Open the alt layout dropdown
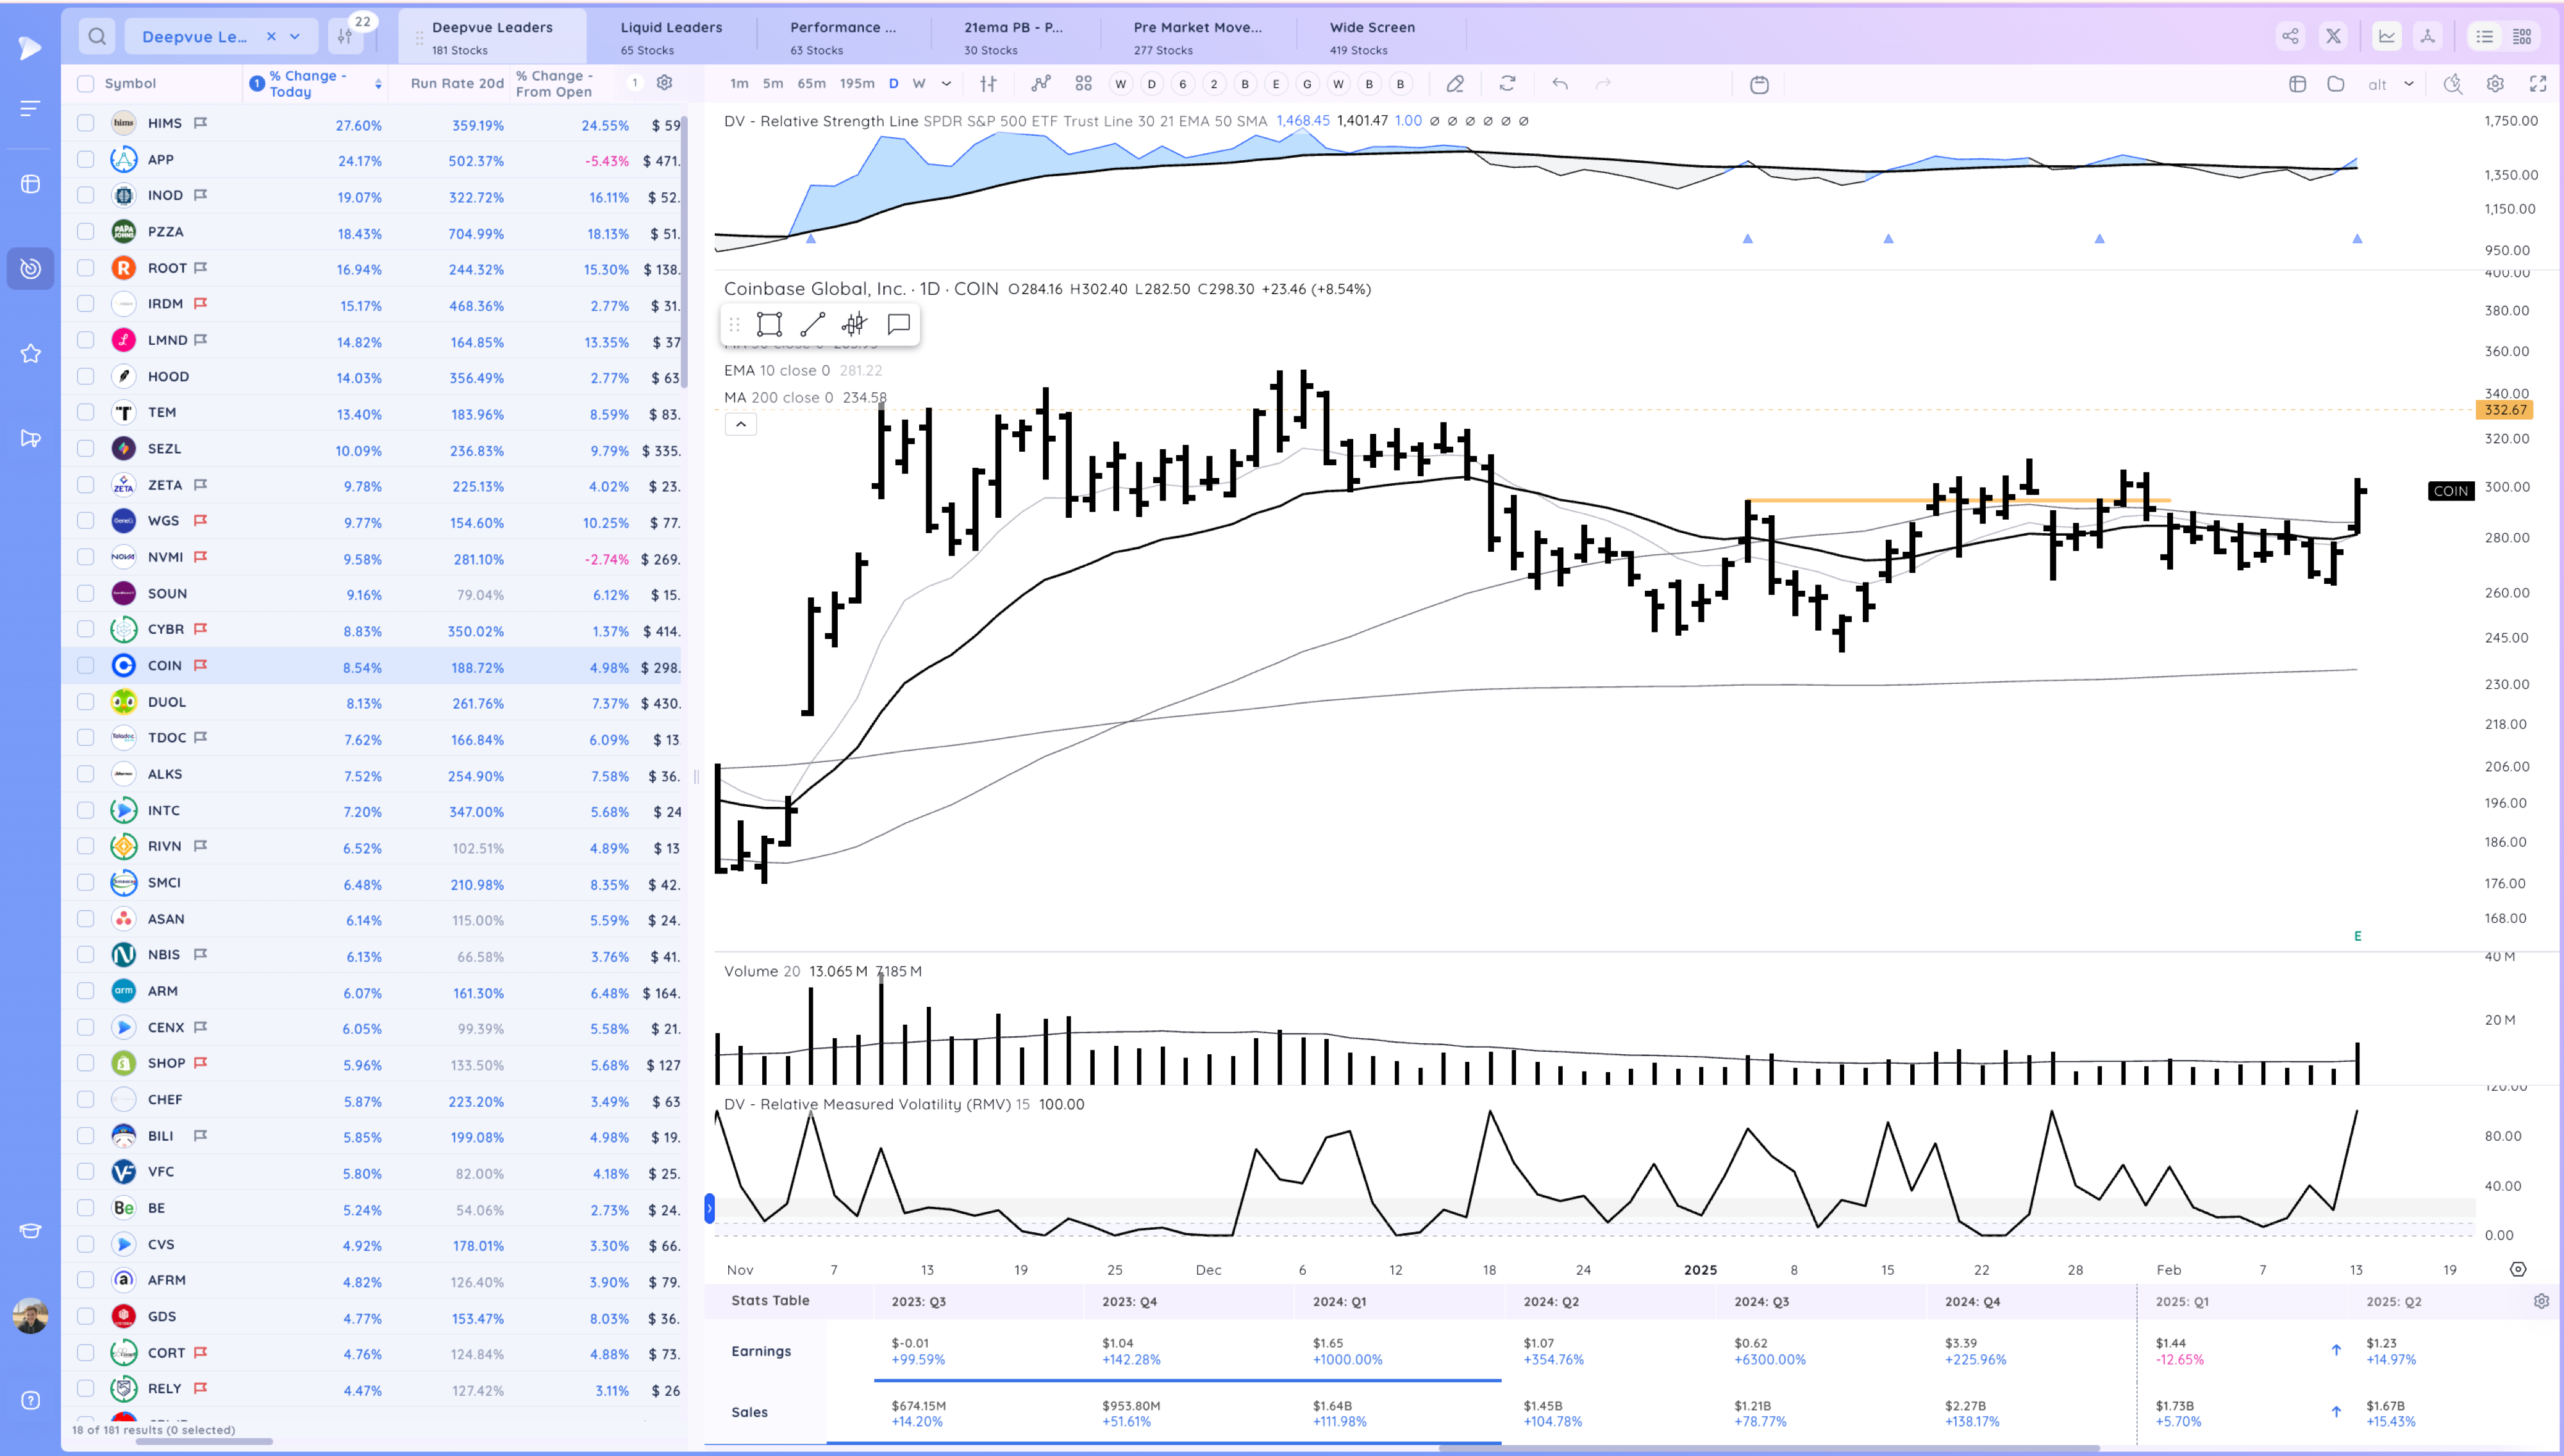 point(2408,84)
